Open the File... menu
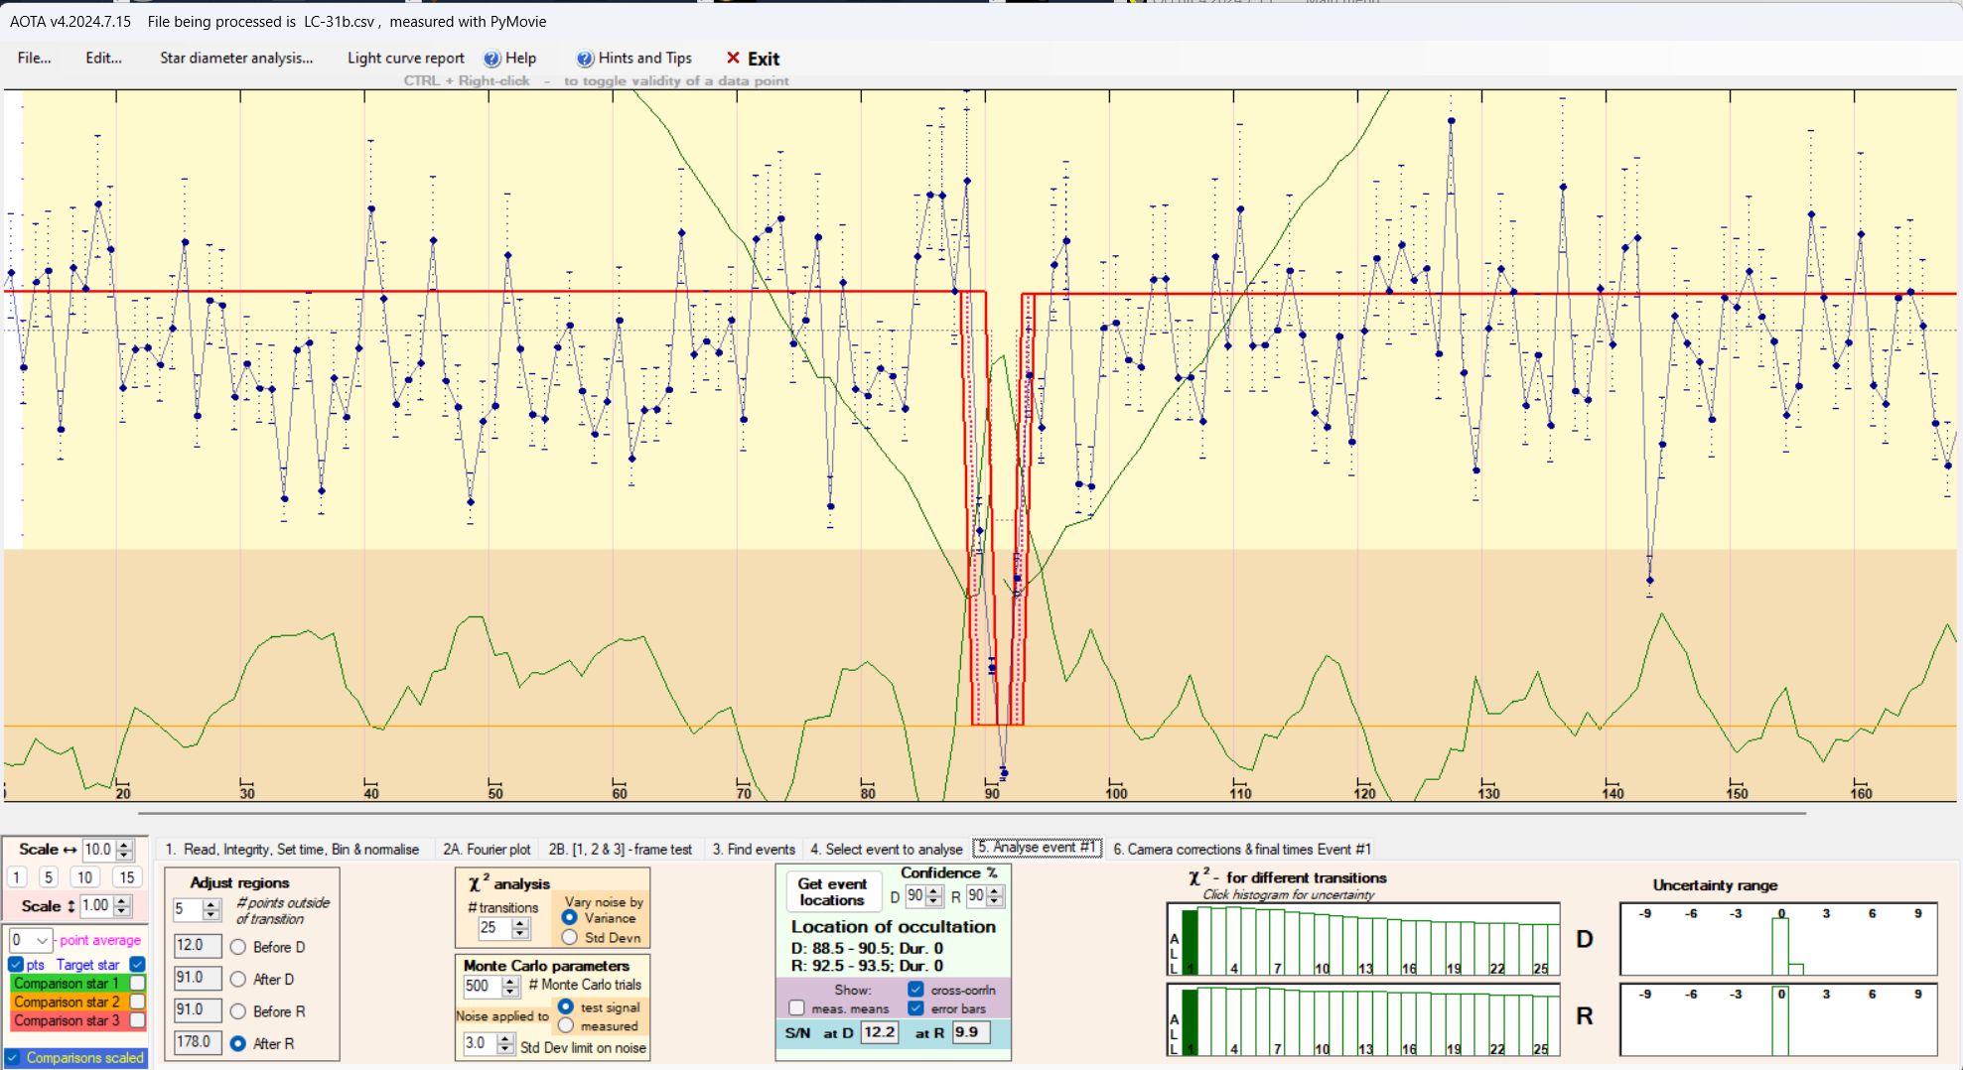The height and width of the screenshot is (1070, 1963). click(x=34, y=58)
